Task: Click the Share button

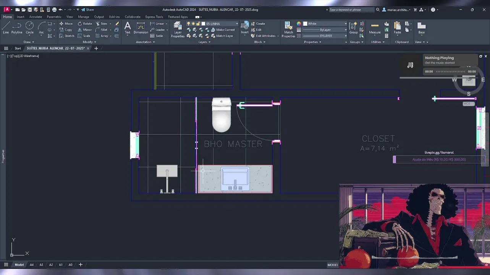Action: (x=87, y=10)
